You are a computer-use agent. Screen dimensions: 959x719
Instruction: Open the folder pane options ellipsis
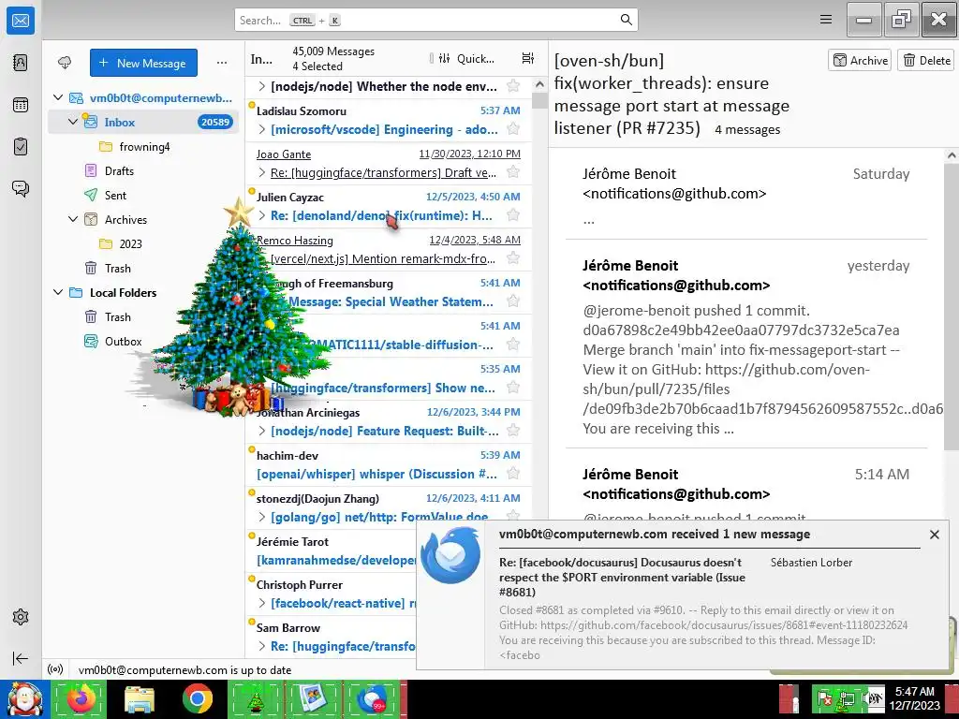[221, 63]
